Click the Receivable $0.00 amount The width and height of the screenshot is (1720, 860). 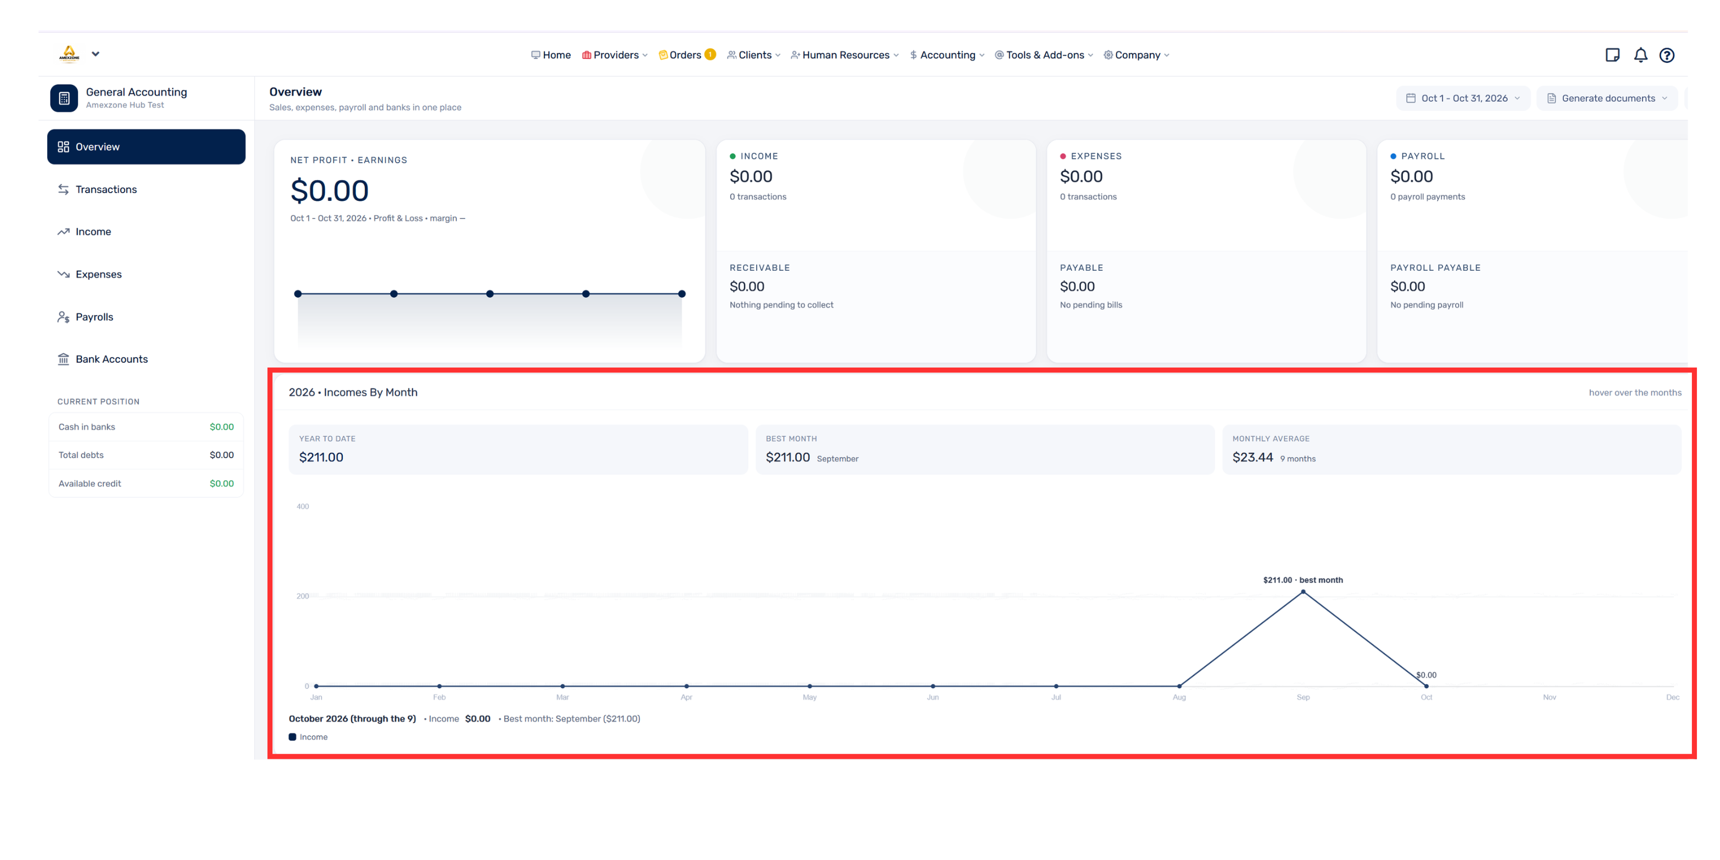coord(746,287)
